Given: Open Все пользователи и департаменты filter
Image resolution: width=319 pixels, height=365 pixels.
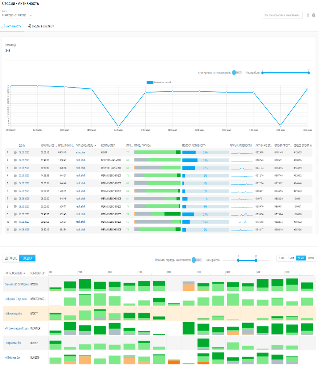Looking at the screenshot, I should click(282, 15).
